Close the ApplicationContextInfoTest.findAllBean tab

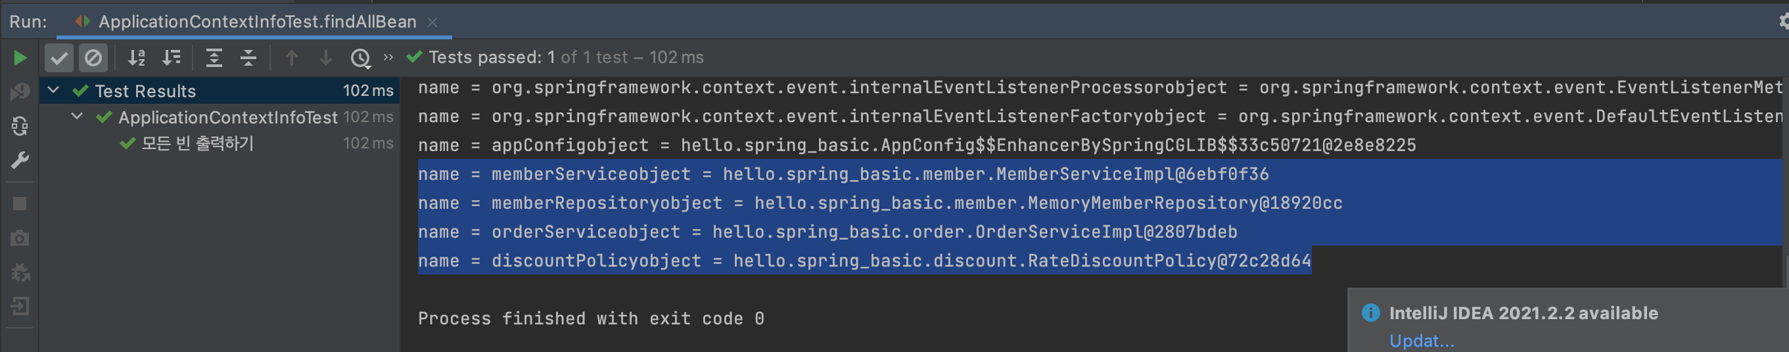click(432, 22)
